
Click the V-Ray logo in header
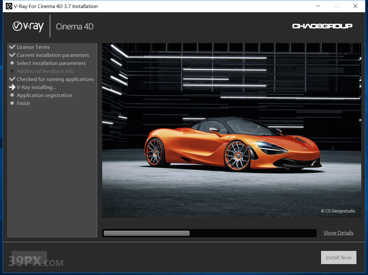(28, 26)
